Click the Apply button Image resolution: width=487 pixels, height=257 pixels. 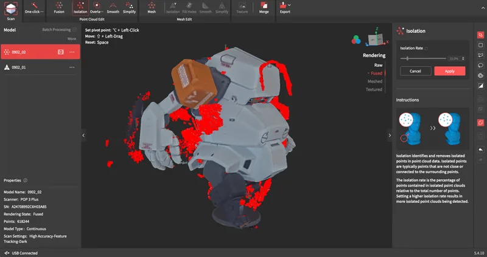pyautogui.click(x=449, y=71)
